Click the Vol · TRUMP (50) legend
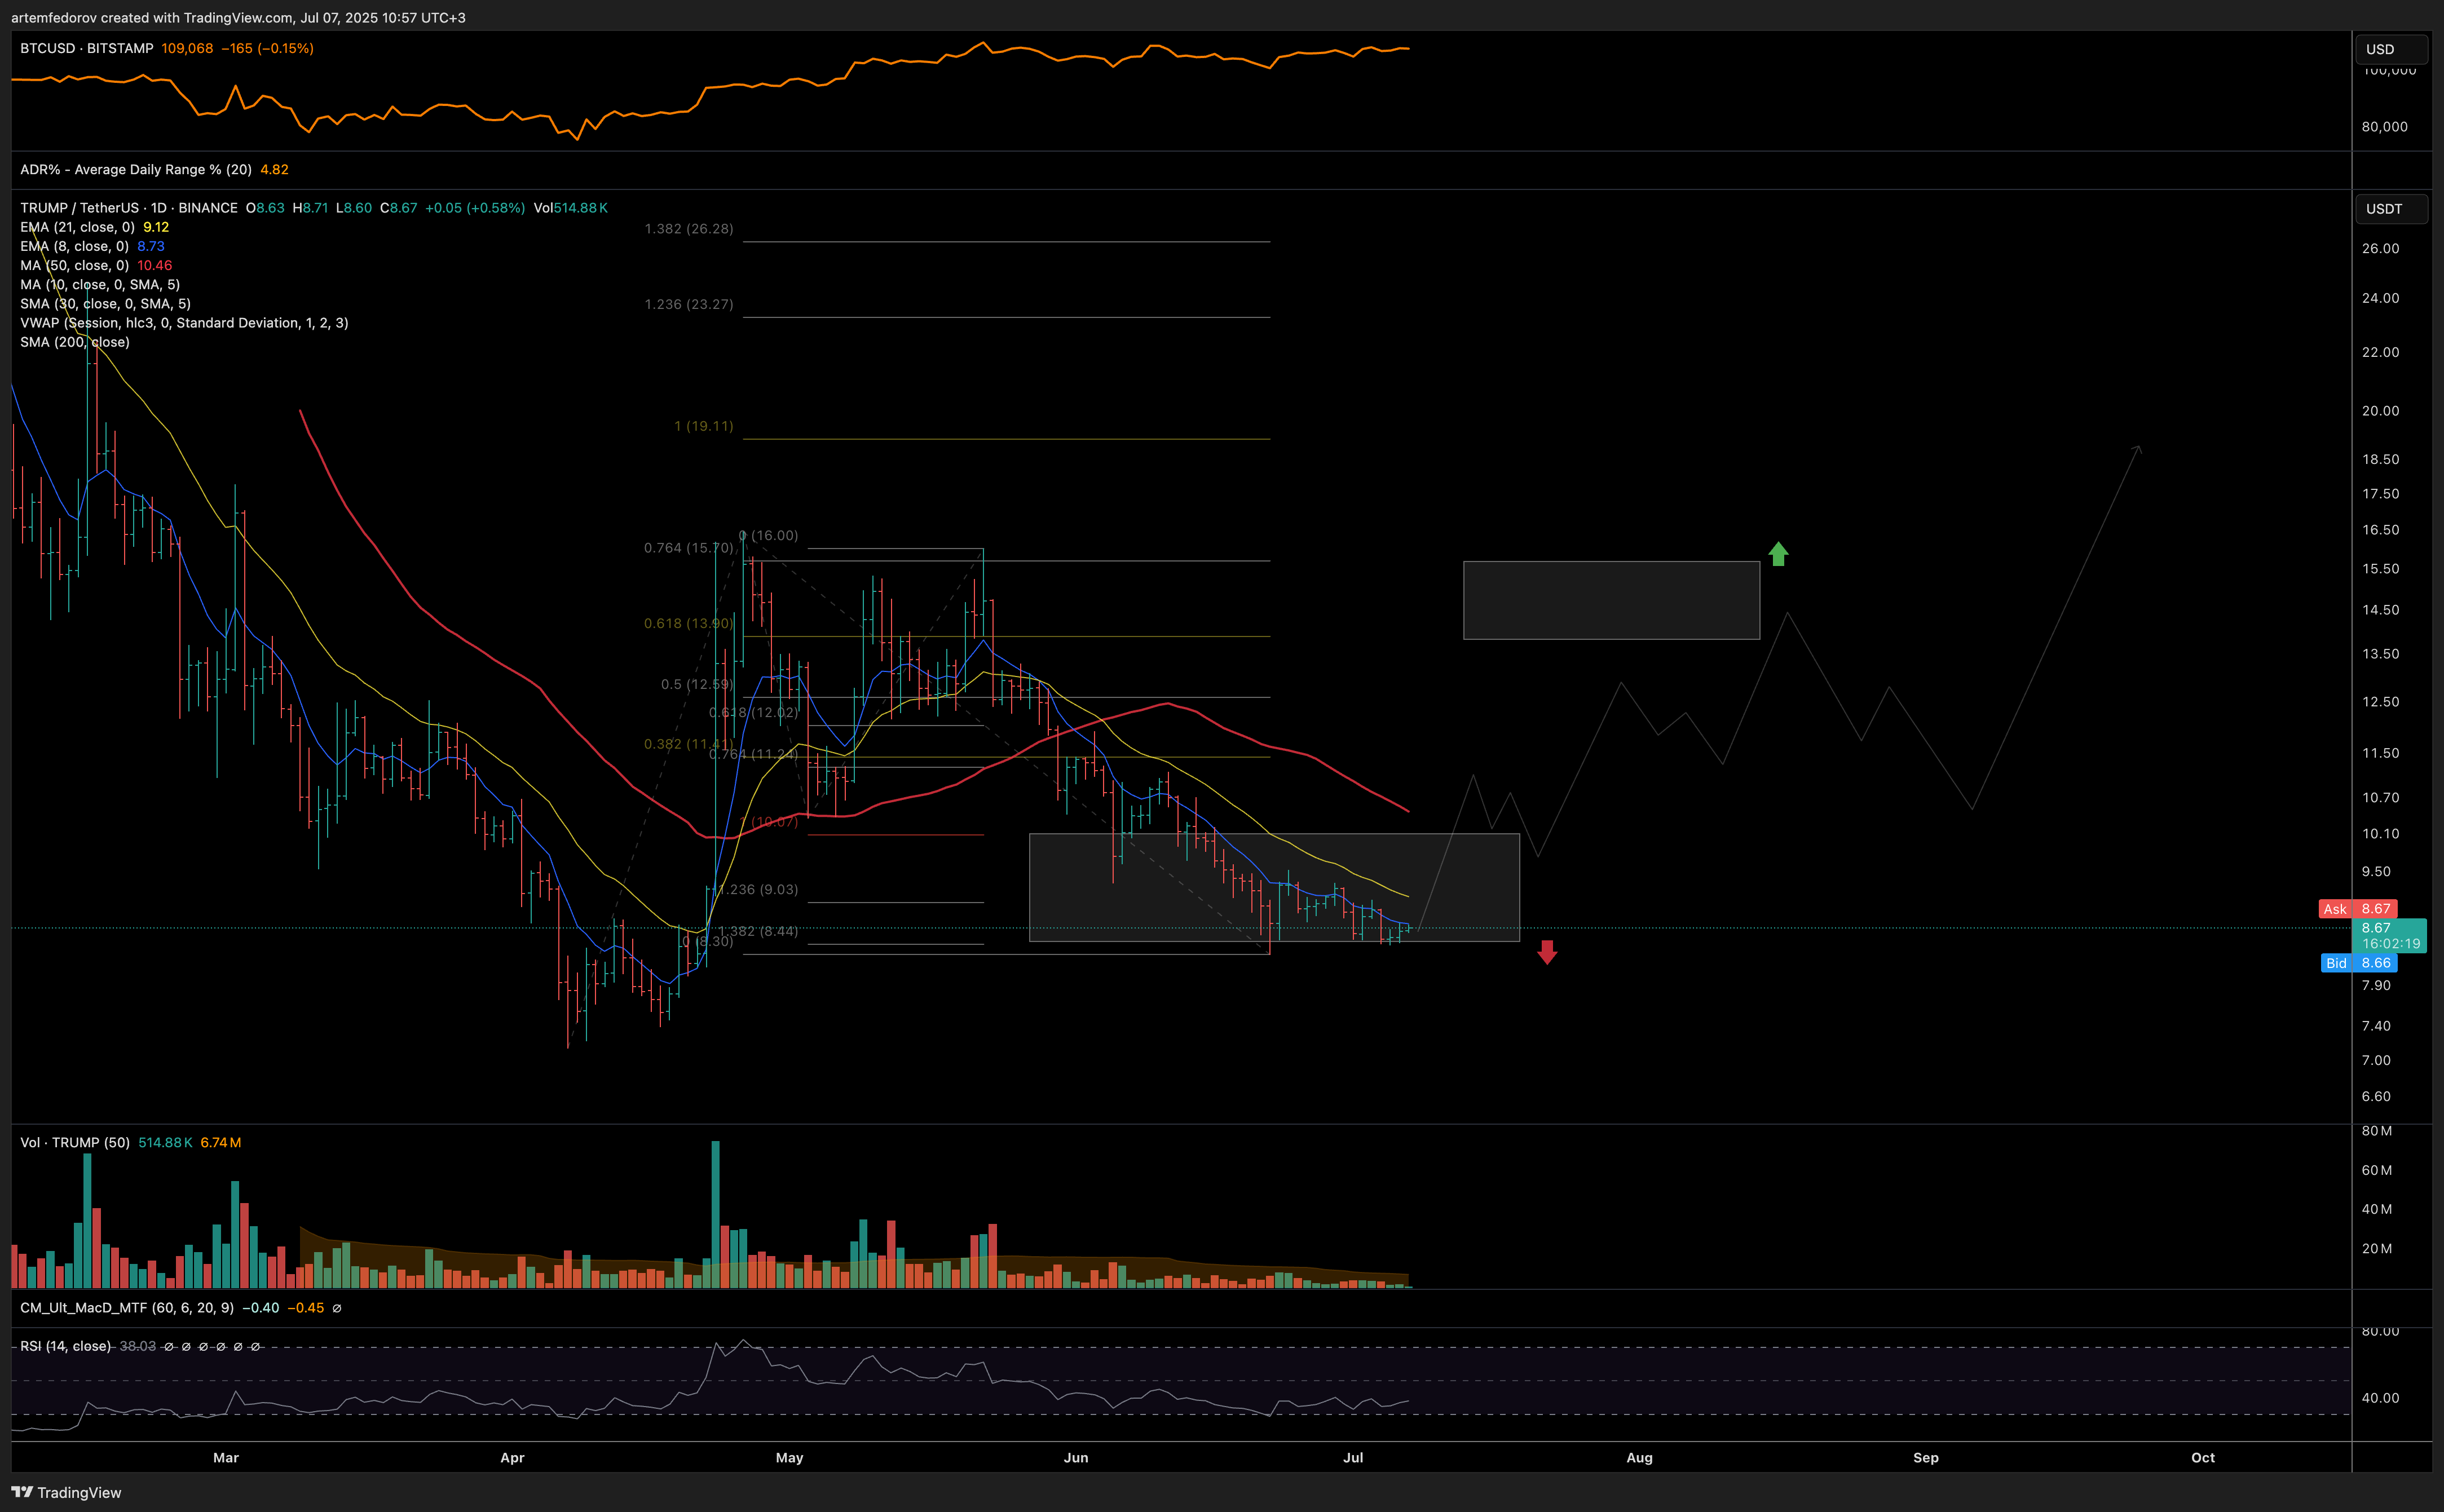Viewport: 2444px width, 1512px height. click(75, 1143)
